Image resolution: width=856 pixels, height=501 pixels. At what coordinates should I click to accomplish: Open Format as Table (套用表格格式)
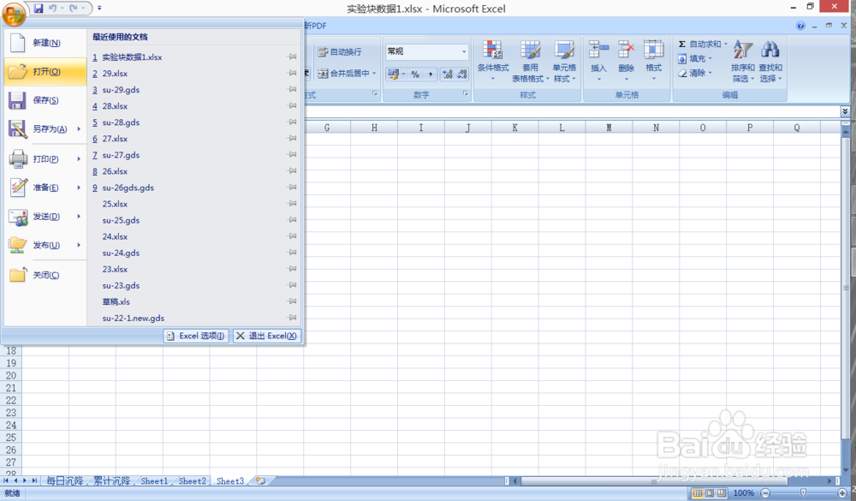pyautogui.click(x=530, y=61)
